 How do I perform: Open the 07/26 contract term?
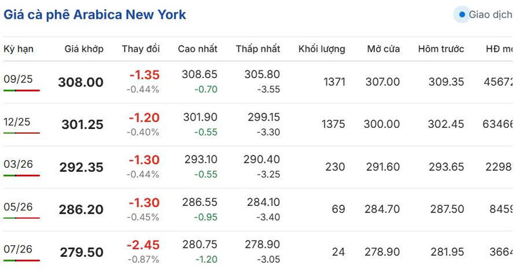18,249
